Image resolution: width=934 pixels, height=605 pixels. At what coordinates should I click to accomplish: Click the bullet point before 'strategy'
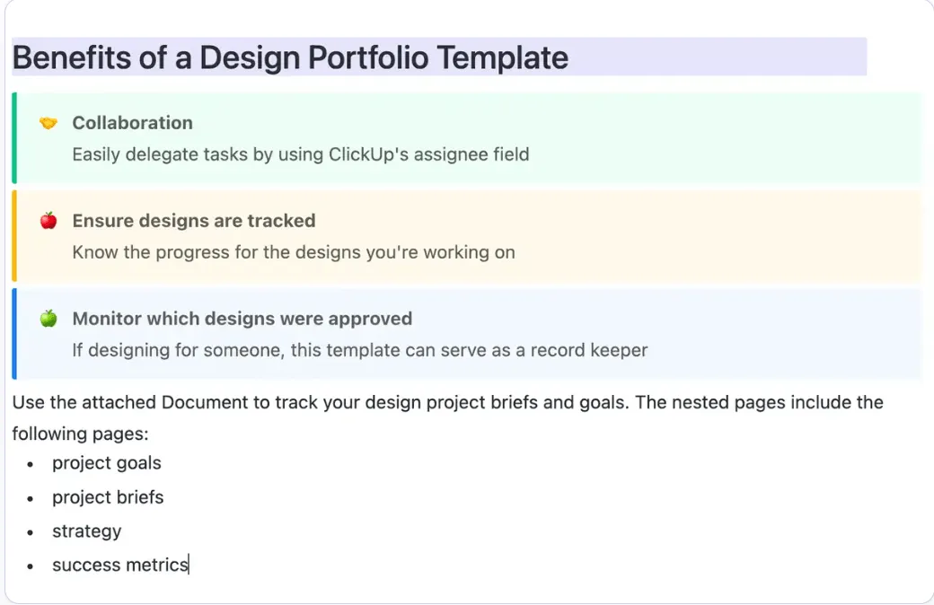30,531
